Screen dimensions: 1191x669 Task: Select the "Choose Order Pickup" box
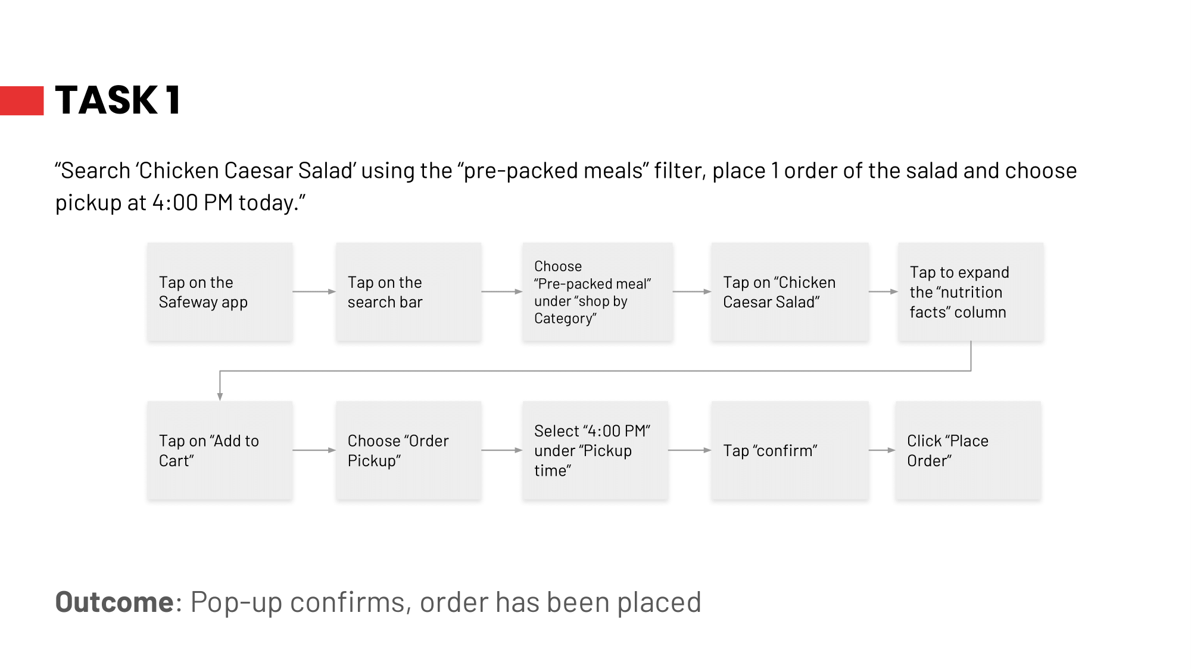coord(409,451)
